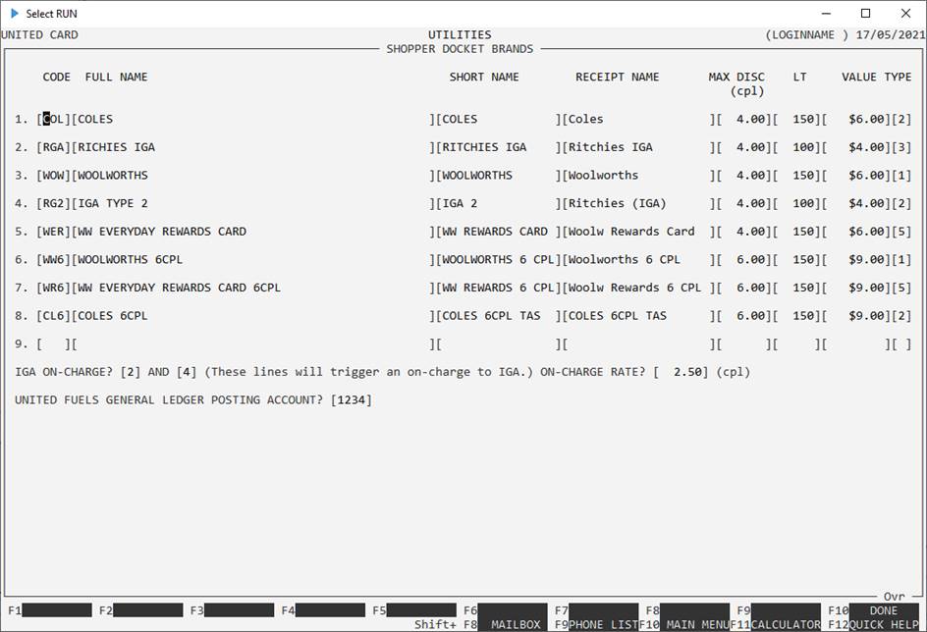927x632 pixels.
Task: Edit value $9.00 on the CL6 line
Action: point(856,315)
